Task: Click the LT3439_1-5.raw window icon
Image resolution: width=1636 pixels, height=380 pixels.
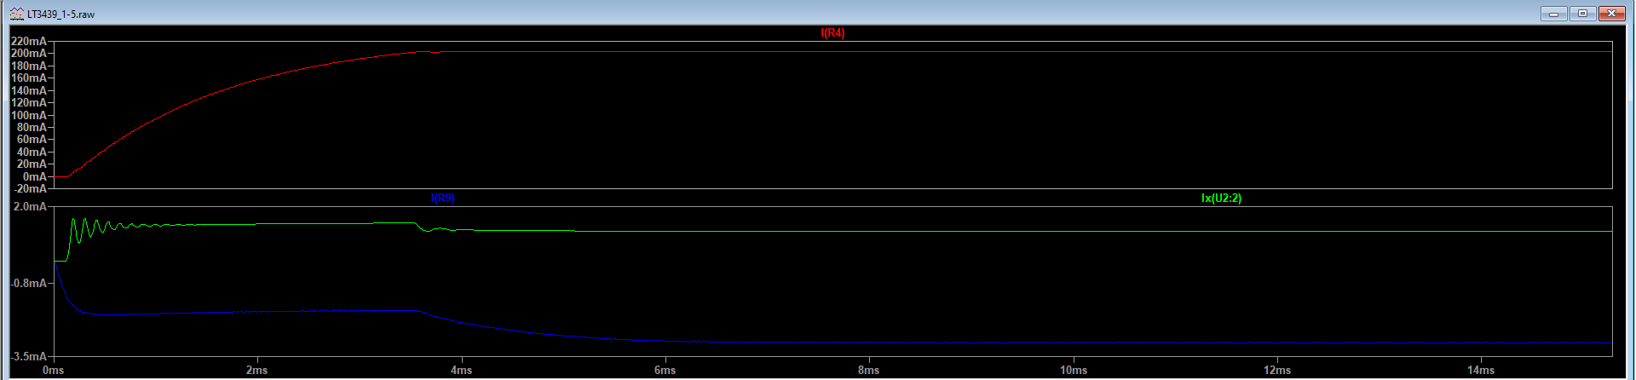Action: click(17, 14)
